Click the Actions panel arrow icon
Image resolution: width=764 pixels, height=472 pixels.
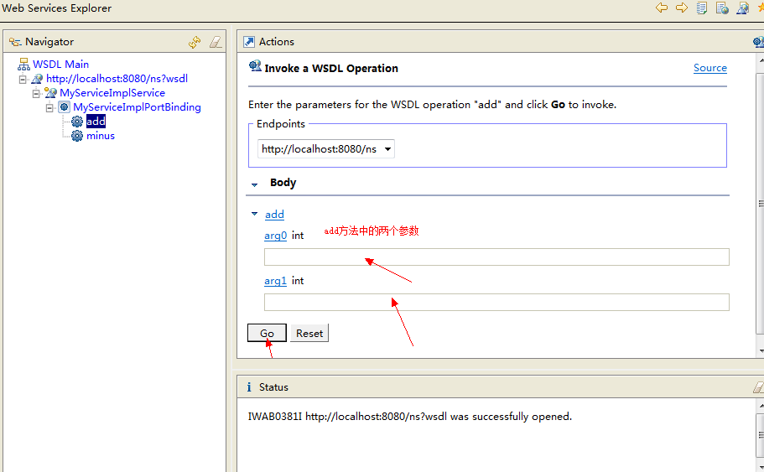pyautogui.click(x=249, y=42)
